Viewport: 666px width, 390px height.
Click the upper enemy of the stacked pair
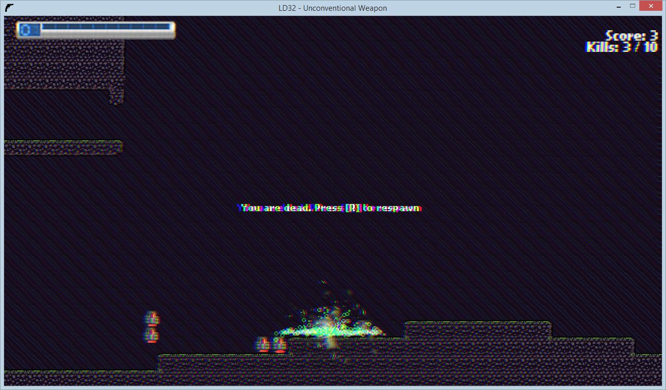tap(152, 319)
